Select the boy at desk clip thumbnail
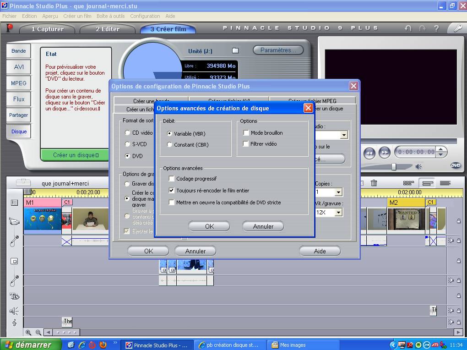Screen dimensions: 467x350 pyautogui.click(x=91, y=219)
